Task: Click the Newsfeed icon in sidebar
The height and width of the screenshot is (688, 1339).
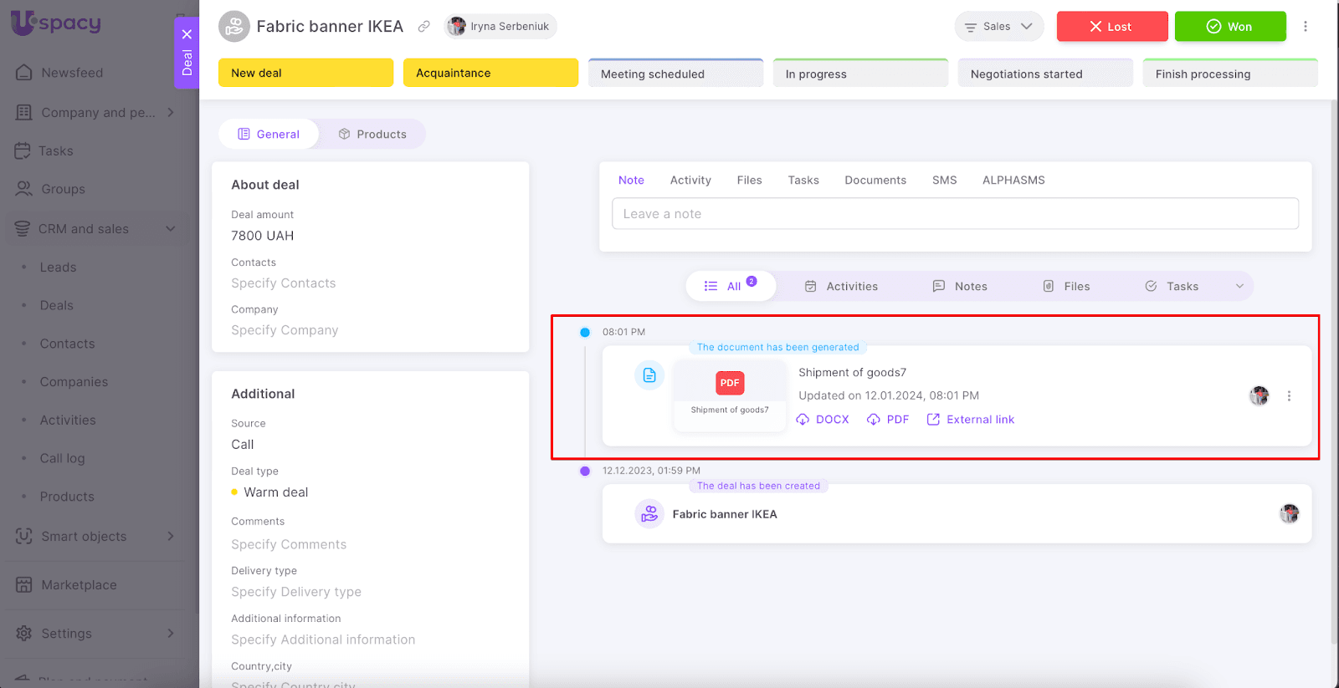Action: coord(24,73)
